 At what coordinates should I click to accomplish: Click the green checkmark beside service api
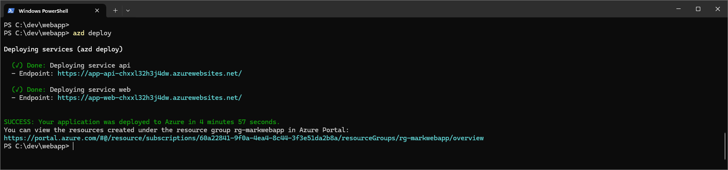(17, 65)
